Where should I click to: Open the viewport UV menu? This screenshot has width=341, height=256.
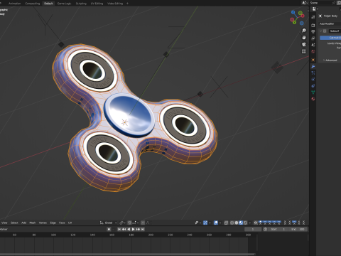[x=70, y=223]
